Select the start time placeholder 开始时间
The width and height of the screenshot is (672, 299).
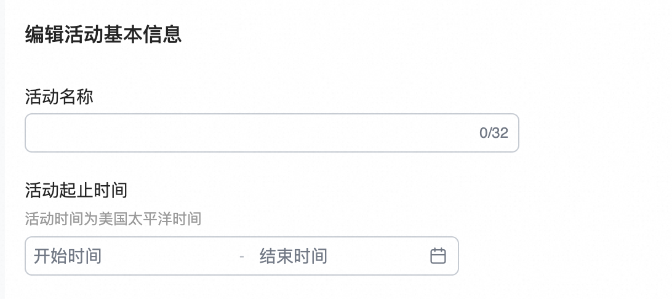click(x=68, y=256)
